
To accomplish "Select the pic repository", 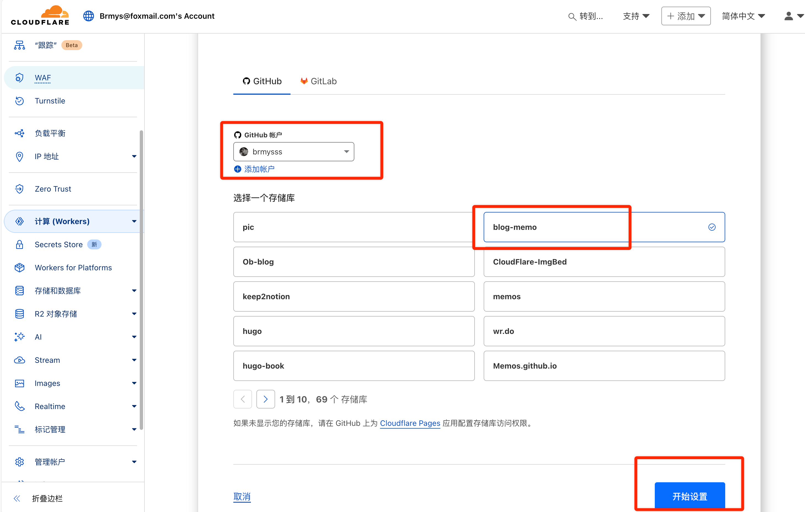I will pos(354,227).
